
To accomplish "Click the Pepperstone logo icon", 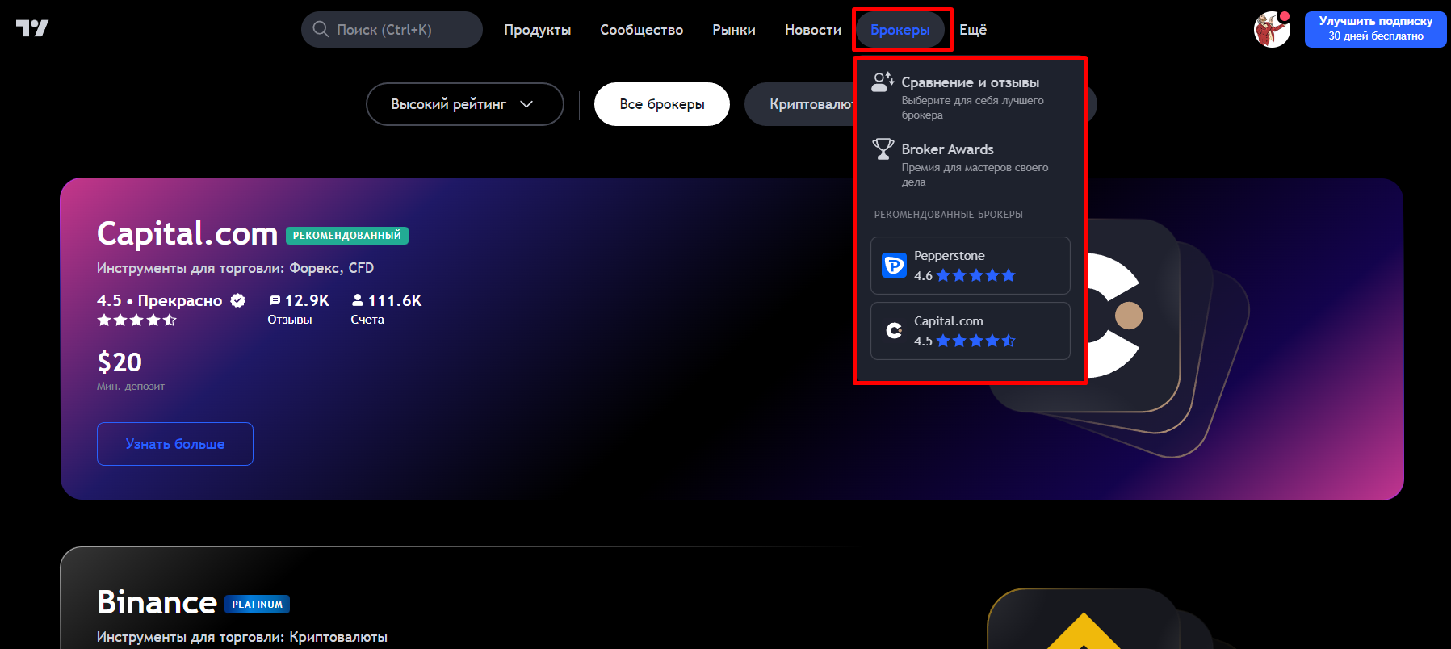I will tap(895, 265).
